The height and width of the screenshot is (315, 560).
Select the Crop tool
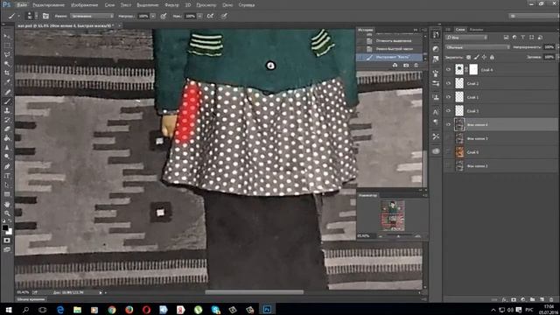pyautogui.click(x=7, y=73)
